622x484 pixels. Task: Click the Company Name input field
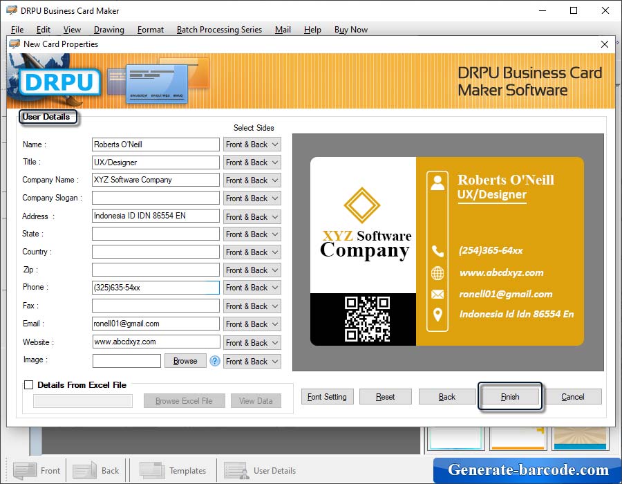[x=155, y=180]
